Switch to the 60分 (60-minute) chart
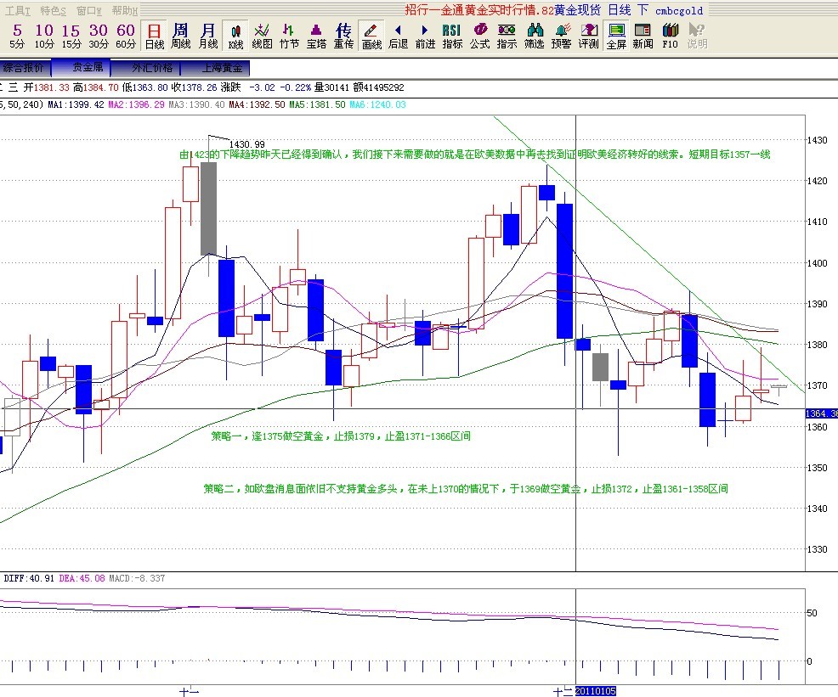 tap(126, 37)
